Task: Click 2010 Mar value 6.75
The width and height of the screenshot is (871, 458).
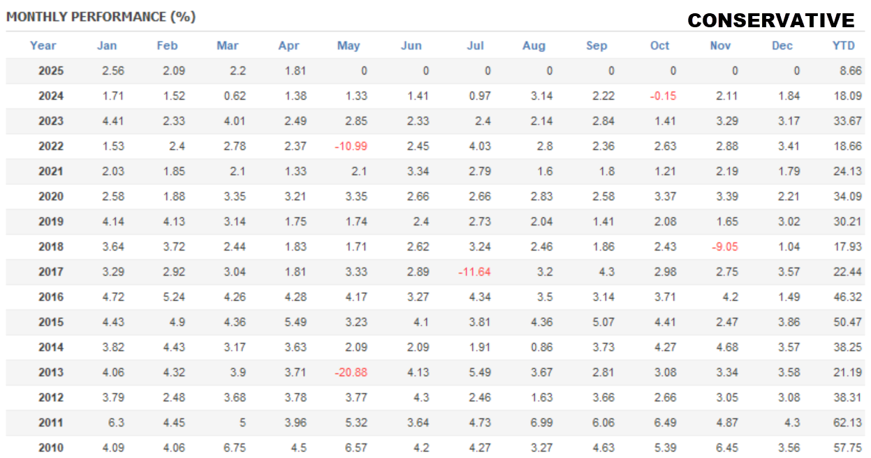Action: 235,448
